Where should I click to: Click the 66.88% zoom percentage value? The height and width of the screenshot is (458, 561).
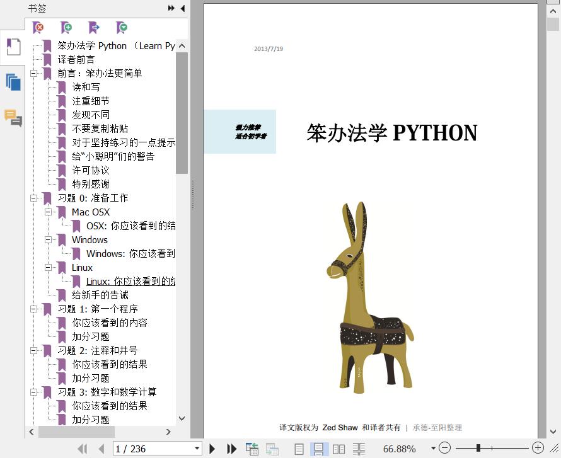(x=399, y=449)
